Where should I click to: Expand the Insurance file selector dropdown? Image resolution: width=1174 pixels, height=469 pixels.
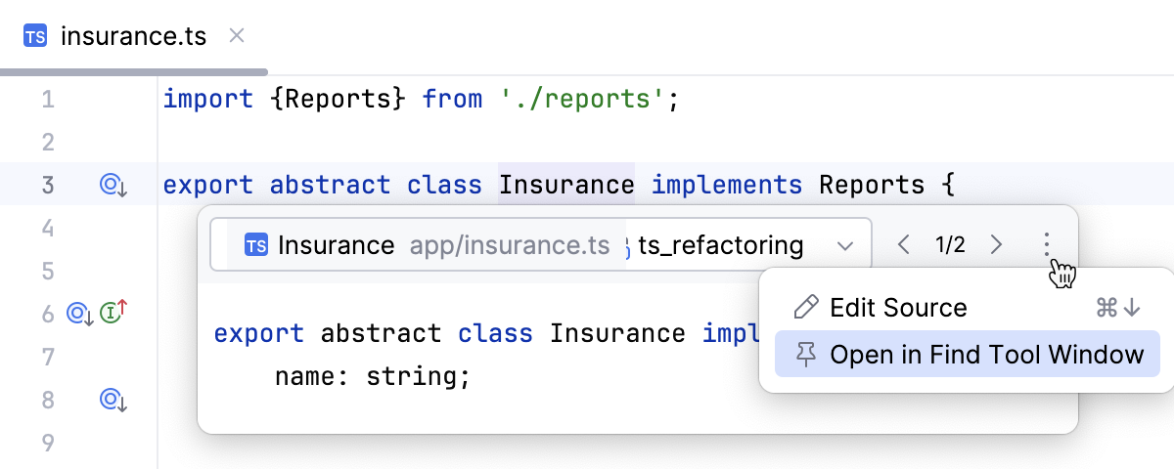point(845,245)
